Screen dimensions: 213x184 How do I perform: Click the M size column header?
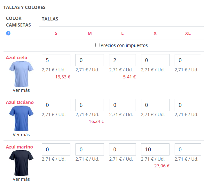pyautogui.click(x=90, y=33)
